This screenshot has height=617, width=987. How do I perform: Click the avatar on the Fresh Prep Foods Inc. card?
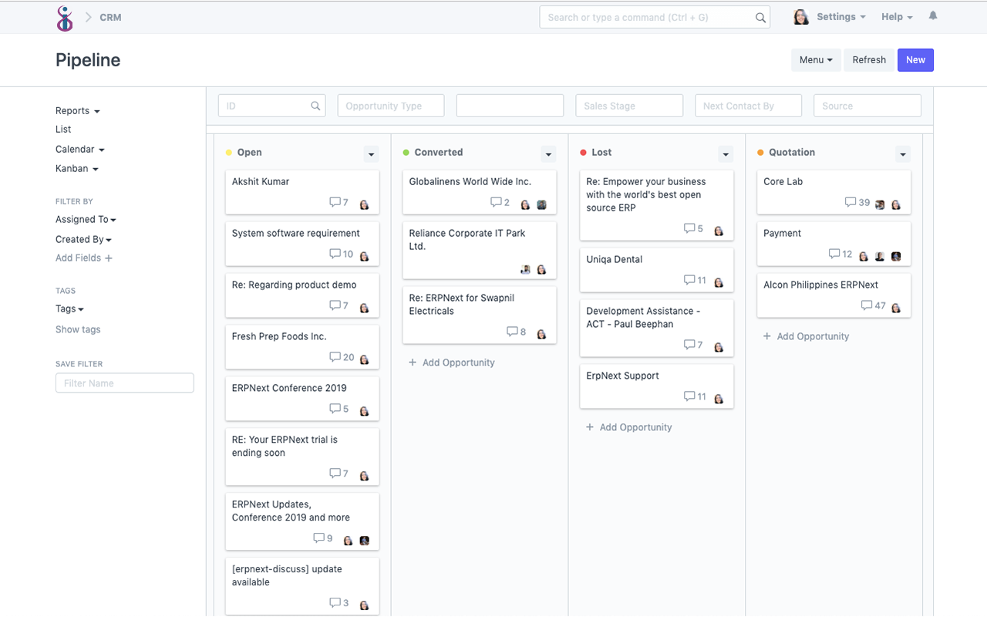click(364, 357)
